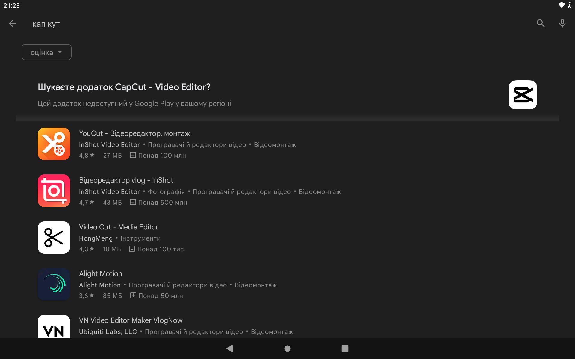
Task: Open the 'Alight Motion' listing title
Action: point(101,274)
